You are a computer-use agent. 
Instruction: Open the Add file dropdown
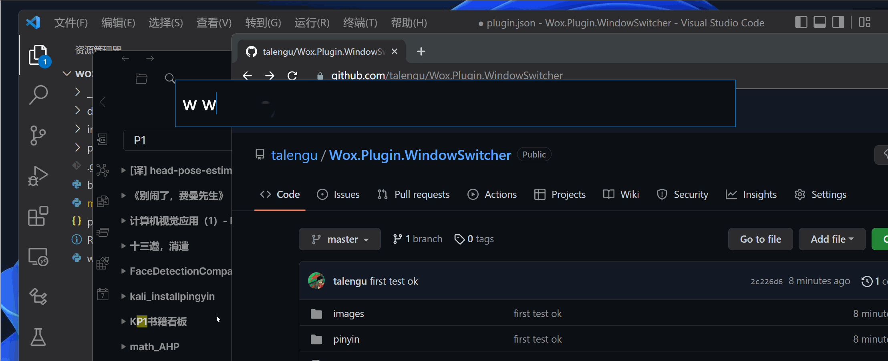(x=832, y=239)
